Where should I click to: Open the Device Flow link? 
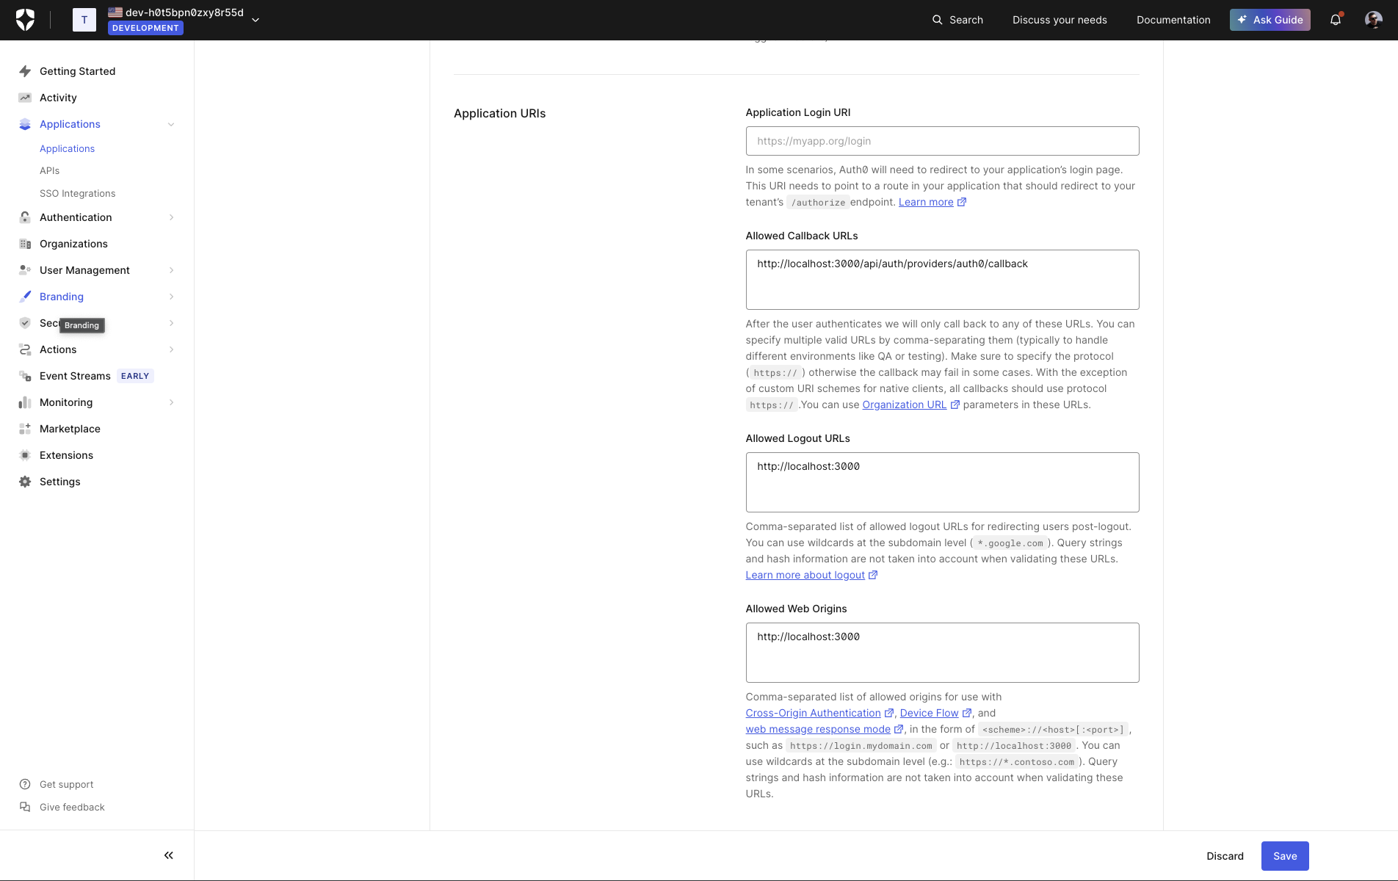(935, 713)
